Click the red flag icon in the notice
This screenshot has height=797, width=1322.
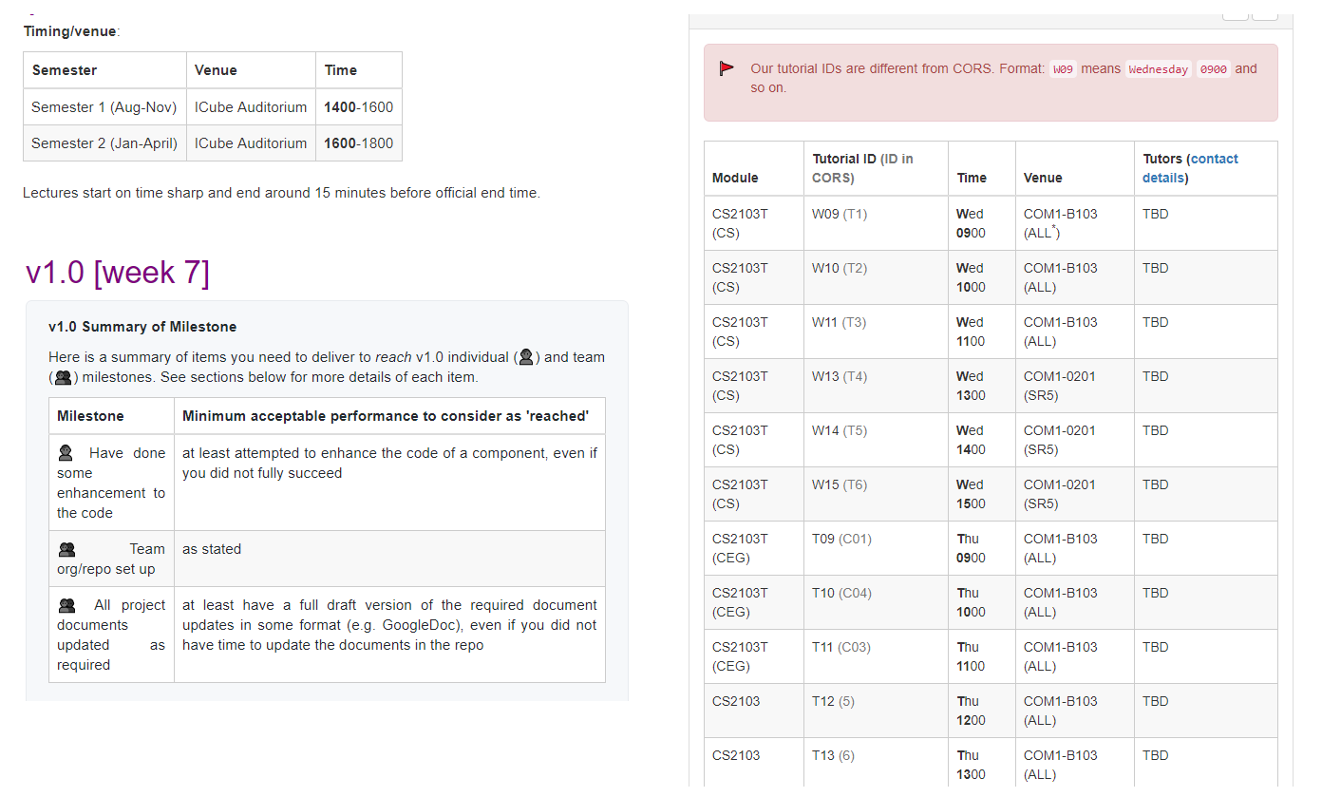click(727, 68)
